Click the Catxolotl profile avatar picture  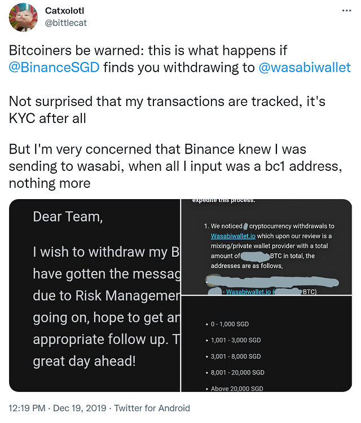pyautogui.click(x=24, y=17)
